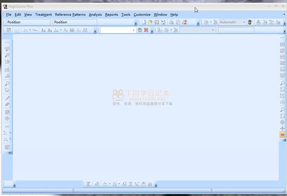The image size is (287, 196).
Task: Click the wavy pattern line icon in bottom toolbar
Action: 105,184
